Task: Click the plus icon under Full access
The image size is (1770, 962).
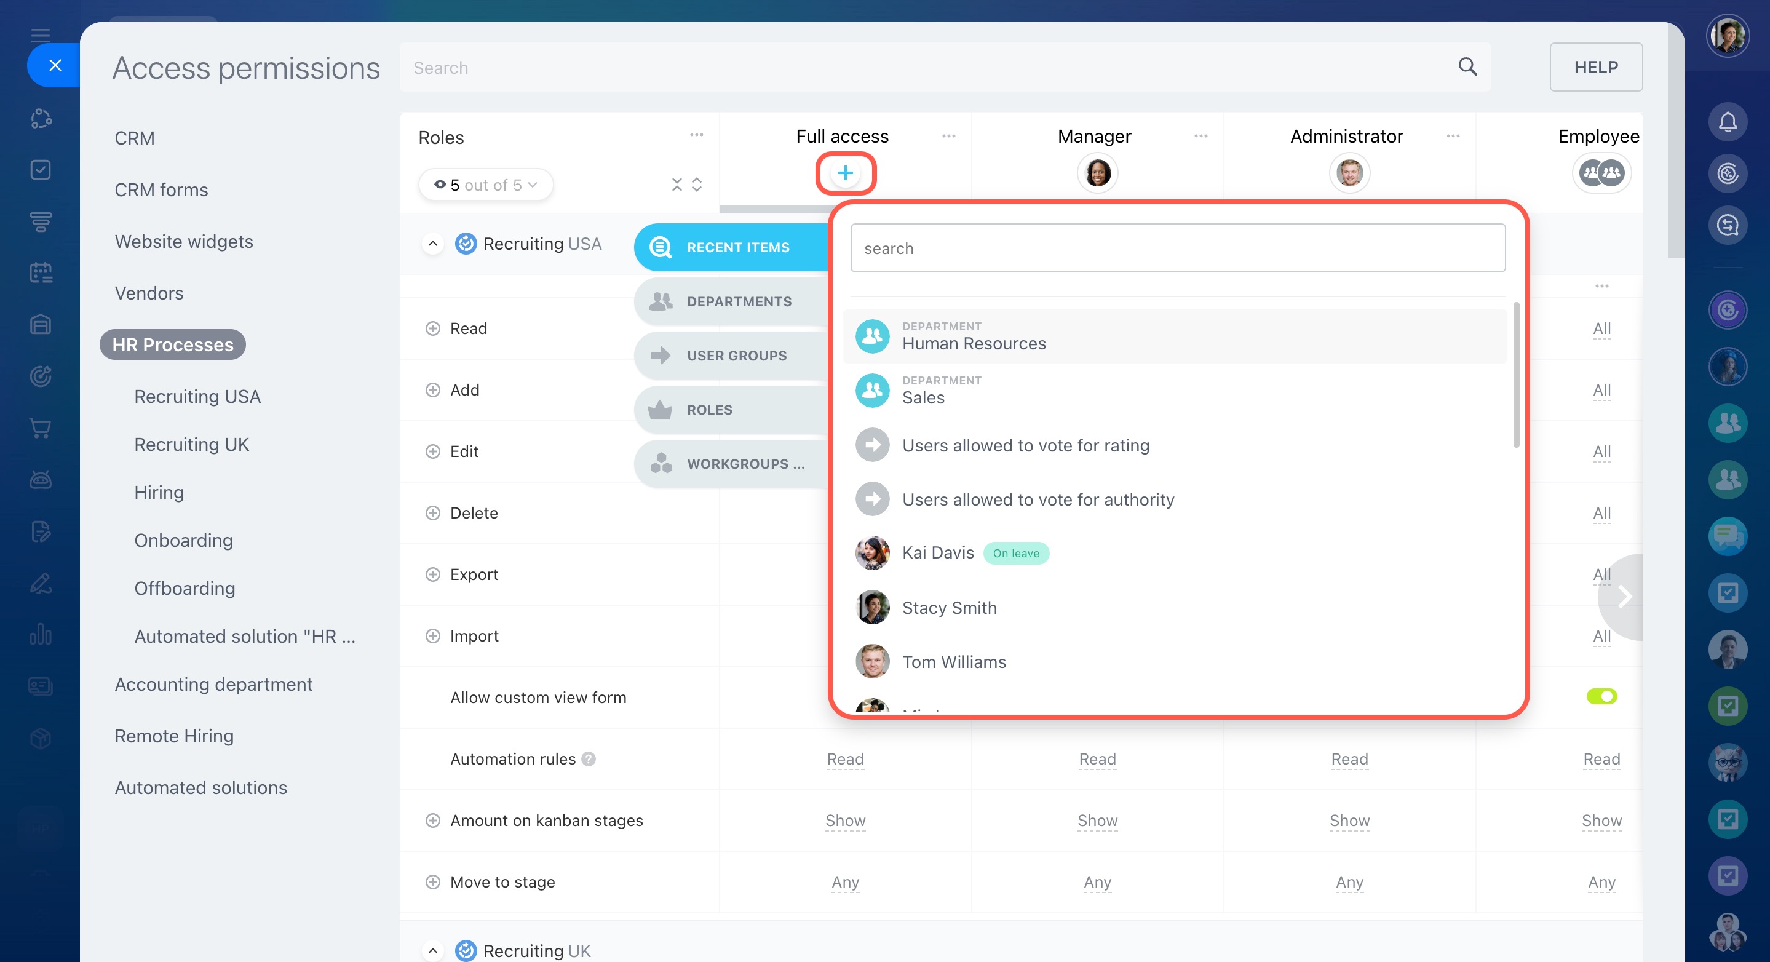Action: 845,173
